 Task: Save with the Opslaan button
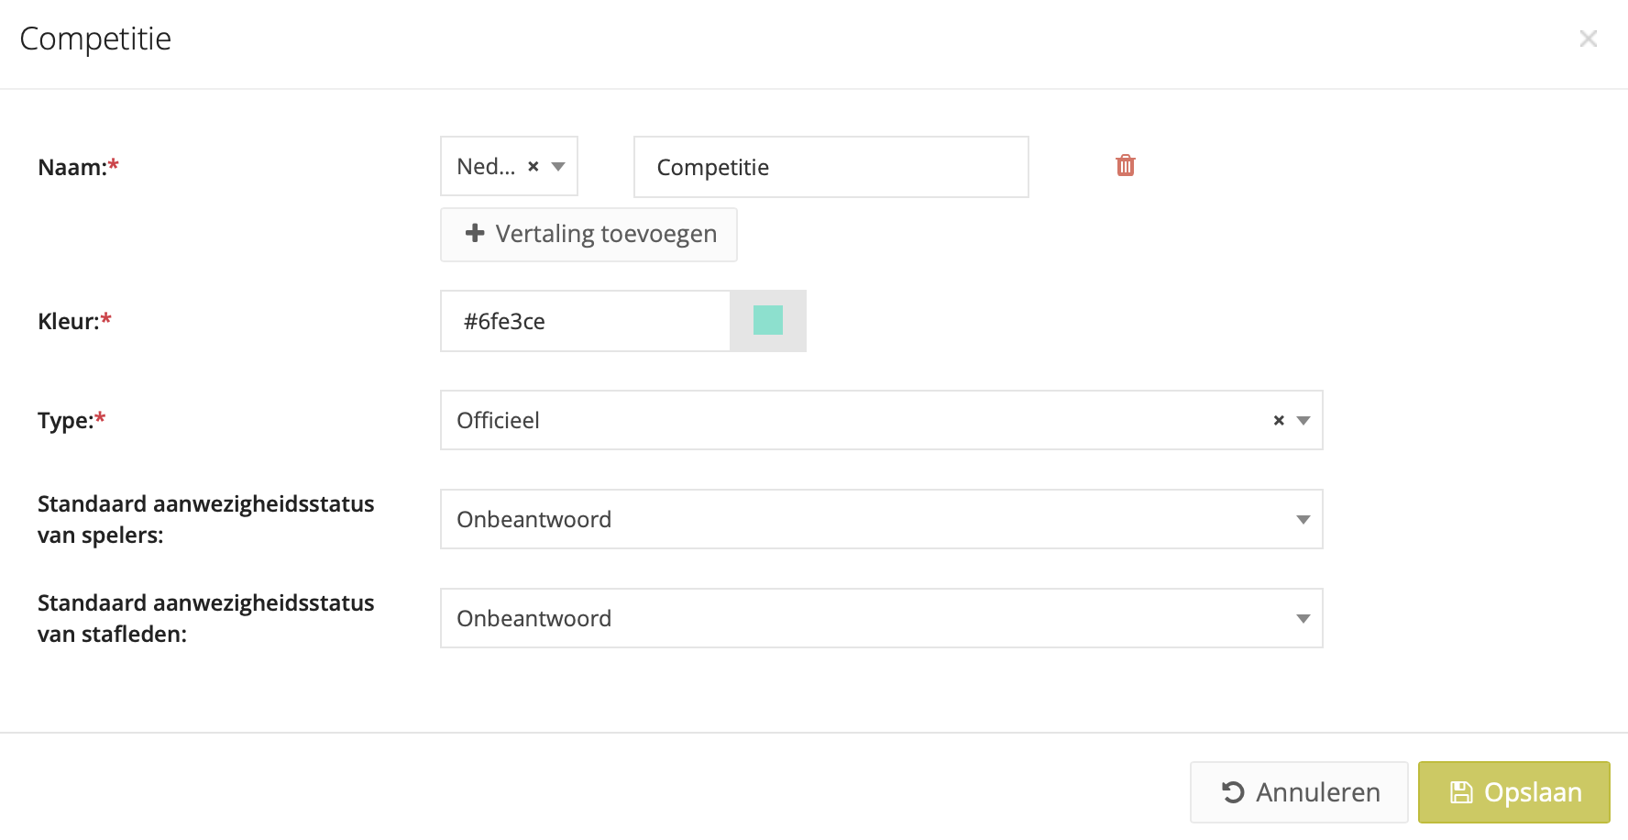1513,792
